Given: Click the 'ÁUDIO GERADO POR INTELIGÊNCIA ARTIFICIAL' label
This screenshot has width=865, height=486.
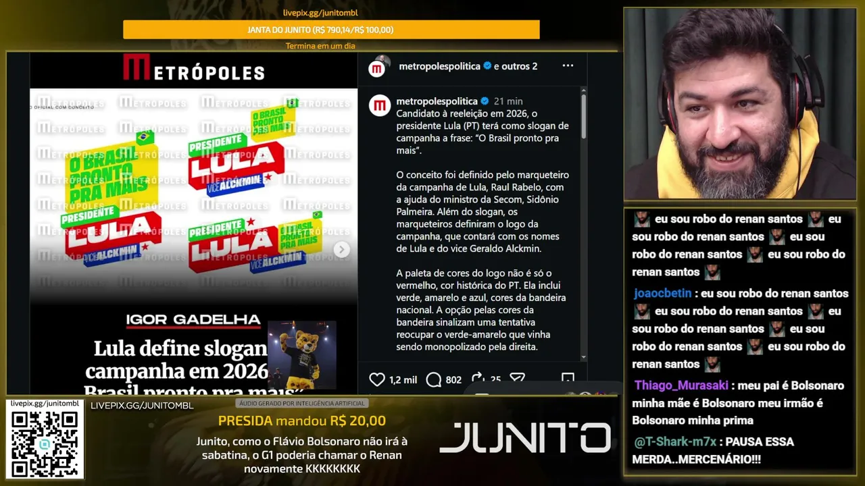Looking at the screenshot, I should [x=301, y=404].
